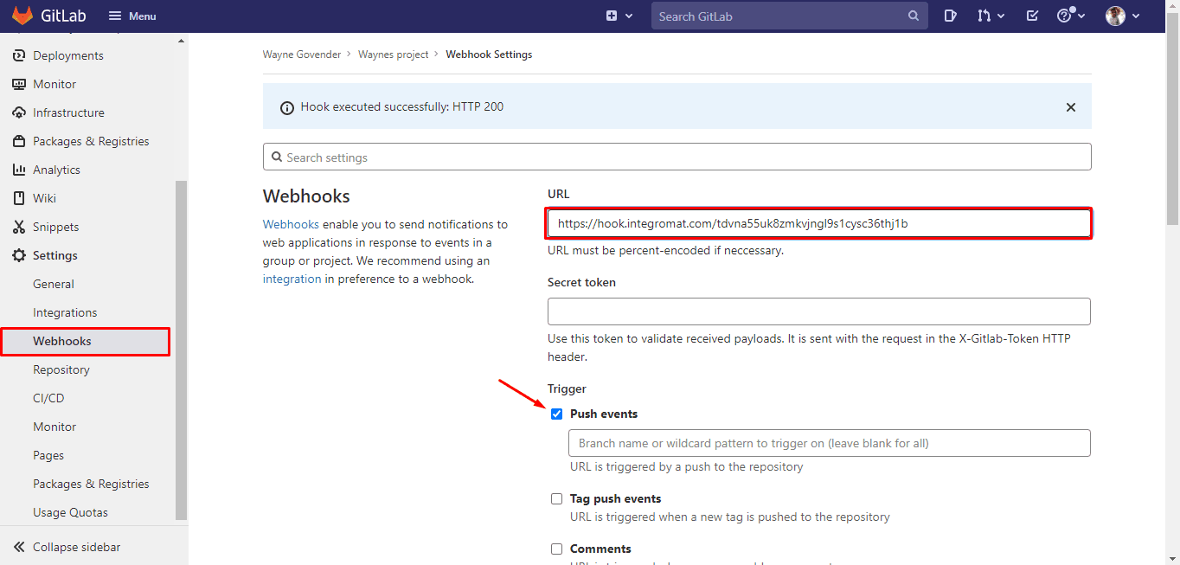Click the Snippets scissors icon in sidebar
This screenshot has height=565, width=1180.
tap(18, 227)
